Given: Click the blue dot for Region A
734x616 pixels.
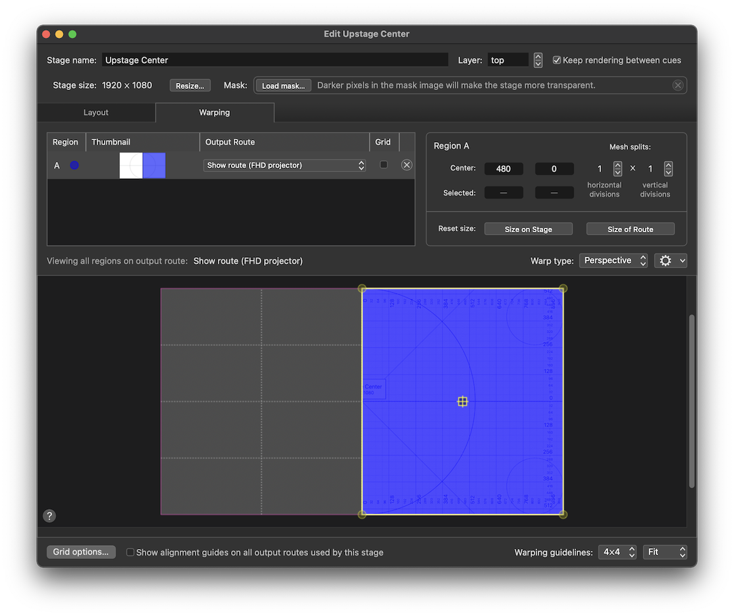Looking at the screenshot, I should pyautogui.click(x=74, y=165).
